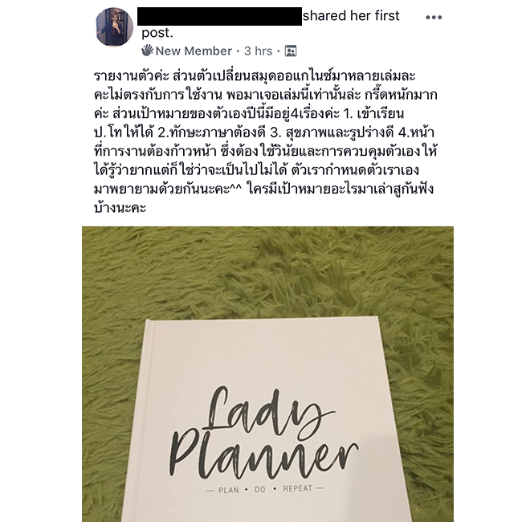Click the word PLAN on book cover

(228, 490)
